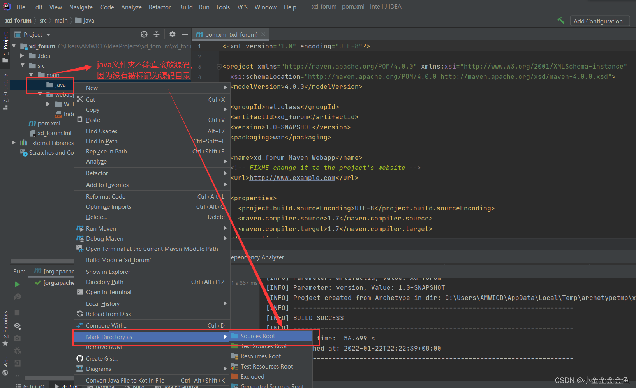Select Scratches and Consoles tree item
The height and width of the screenshot is (388, 636).
[47, 153]
